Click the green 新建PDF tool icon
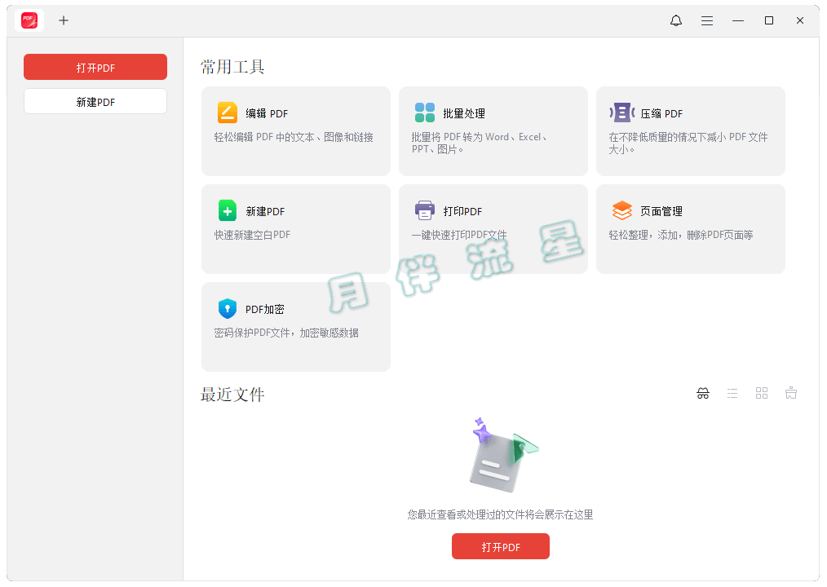The width and height of the screenshot is (827, 587). [227, 210]
